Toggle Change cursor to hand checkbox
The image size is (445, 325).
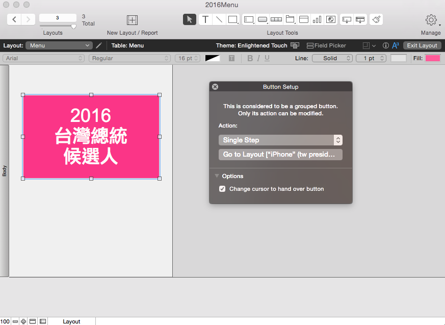tap(222, 189)
